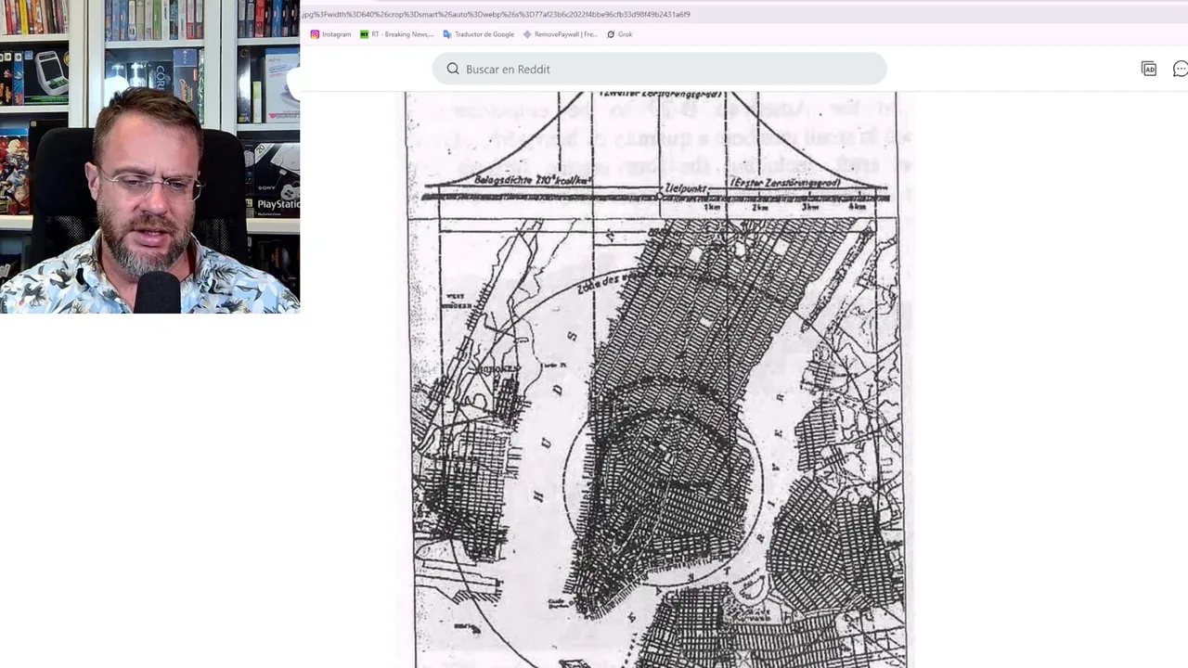Click the Reddit search magnifier icon
Image resolution: width=1188 pixels, height=668 pixels.
pyautogui.click(x=453, y=69)
